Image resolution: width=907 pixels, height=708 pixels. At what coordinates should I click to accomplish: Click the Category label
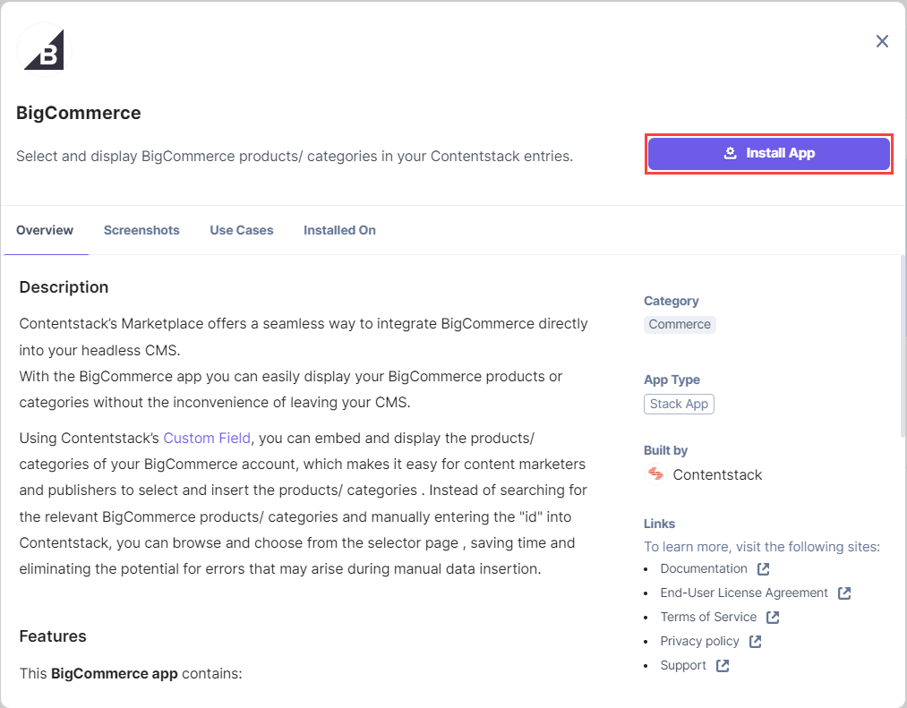coord(671,301)
